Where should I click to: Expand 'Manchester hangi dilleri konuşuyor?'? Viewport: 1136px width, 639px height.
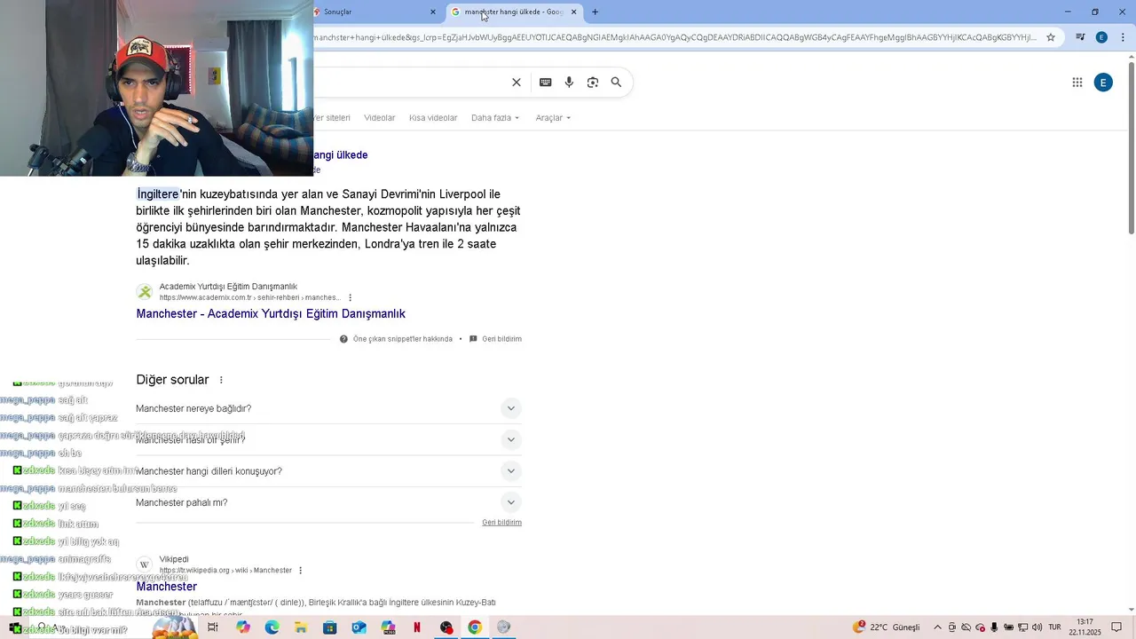pyautogui.click(x=328, y=471)
